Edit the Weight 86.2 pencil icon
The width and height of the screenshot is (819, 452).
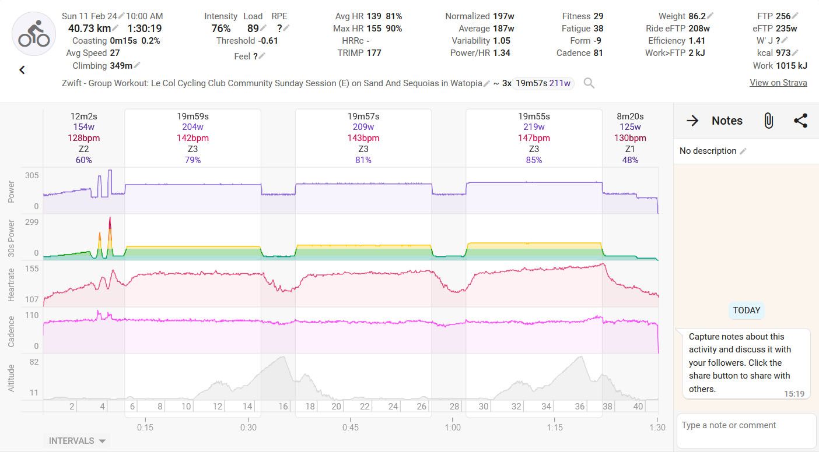pos(710,16)
